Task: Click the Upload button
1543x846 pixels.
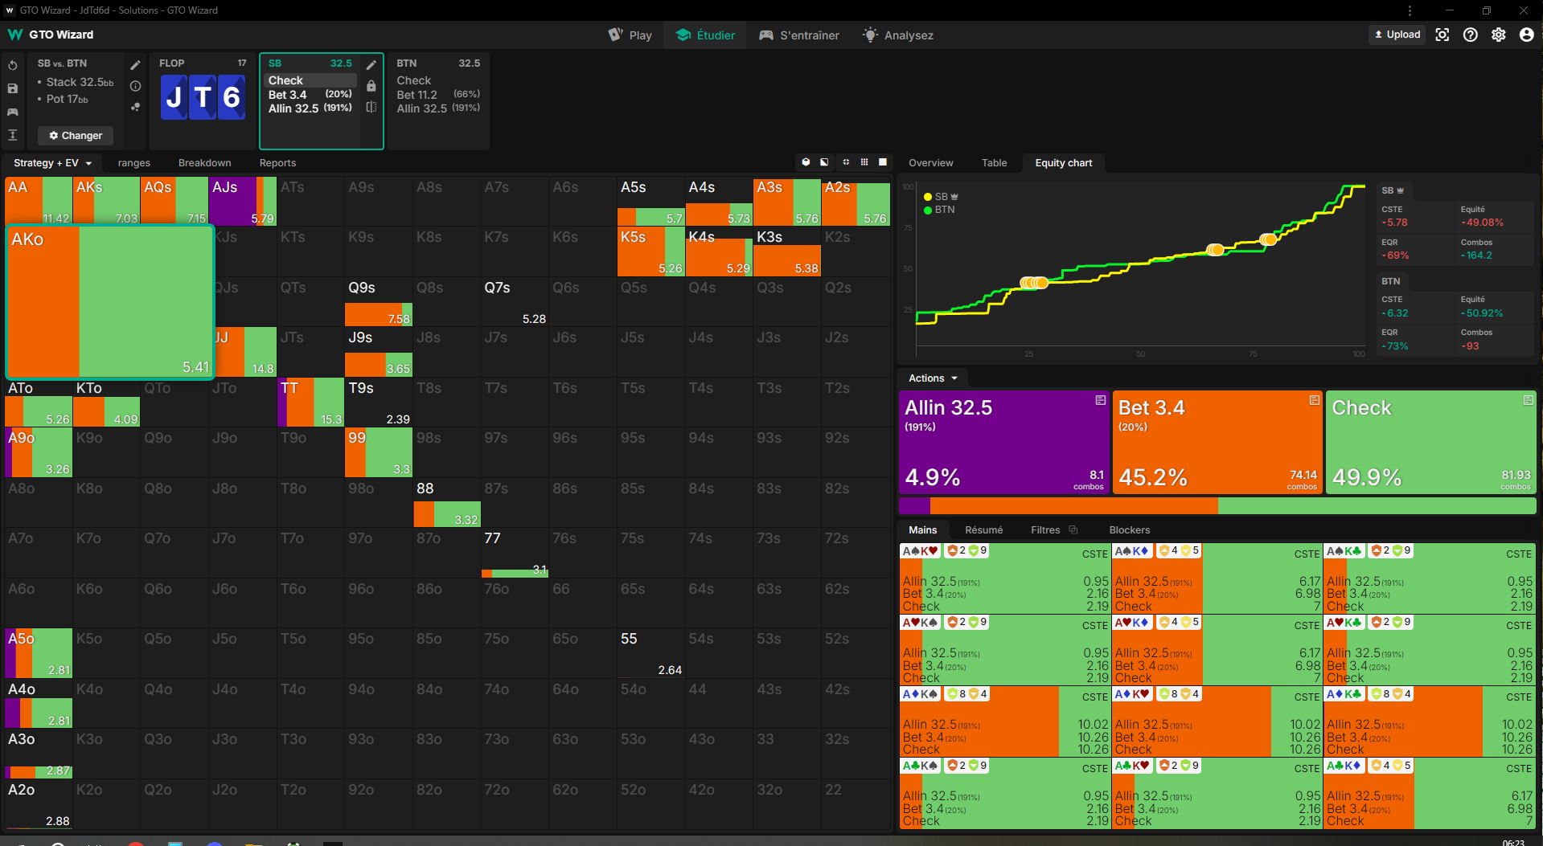Action: point(1397,35)
